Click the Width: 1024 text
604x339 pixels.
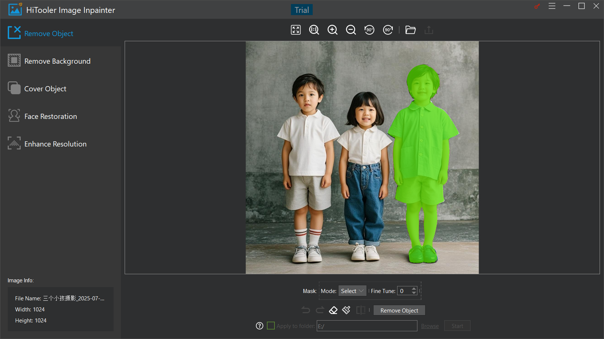coord(30,310)
